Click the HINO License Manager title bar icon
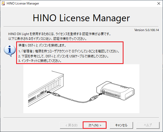The image size is (163, 132). pos(3,3)
